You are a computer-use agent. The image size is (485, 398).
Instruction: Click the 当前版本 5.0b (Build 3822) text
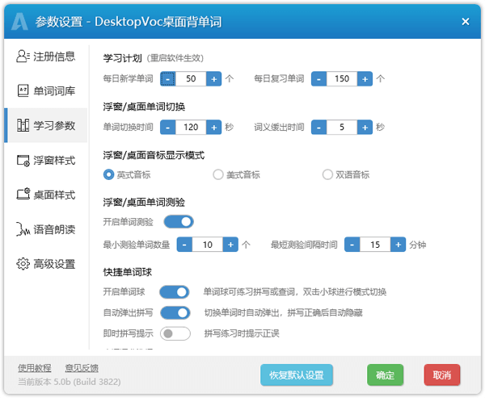[69, 382]
